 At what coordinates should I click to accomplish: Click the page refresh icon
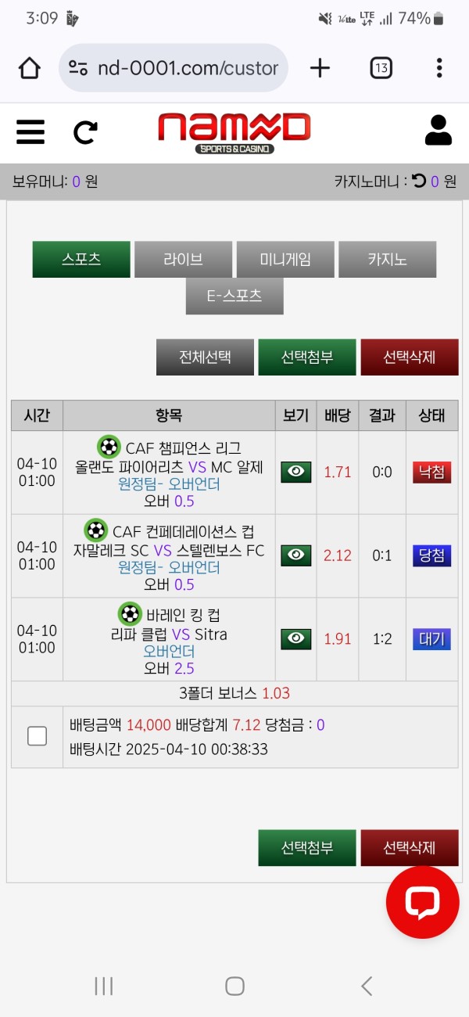click(85, 132)
